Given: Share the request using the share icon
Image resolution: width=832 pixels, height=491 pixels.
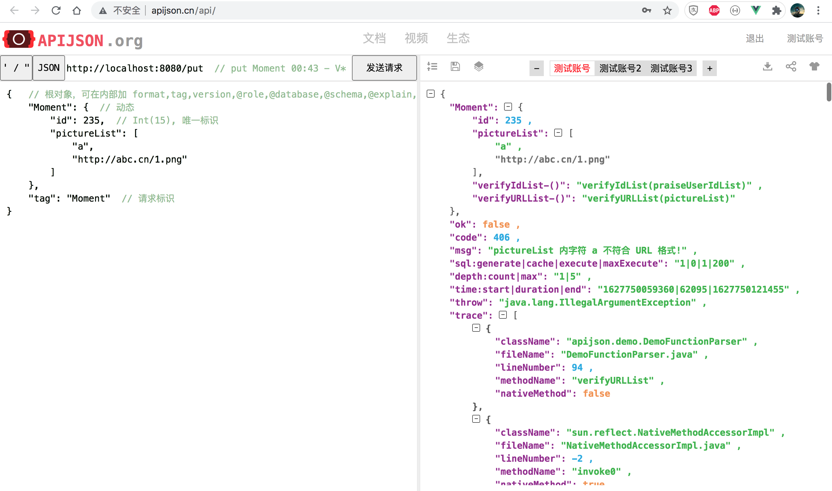Looking at the screenshot, I should pyautogui.click(x=791, y=67).
